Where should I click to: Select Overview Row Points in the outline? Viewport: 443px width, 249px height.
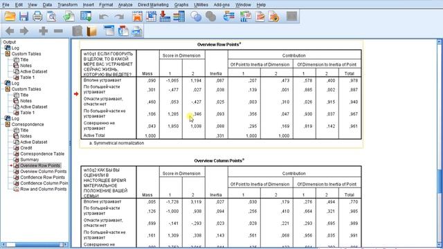pos(40,165)
